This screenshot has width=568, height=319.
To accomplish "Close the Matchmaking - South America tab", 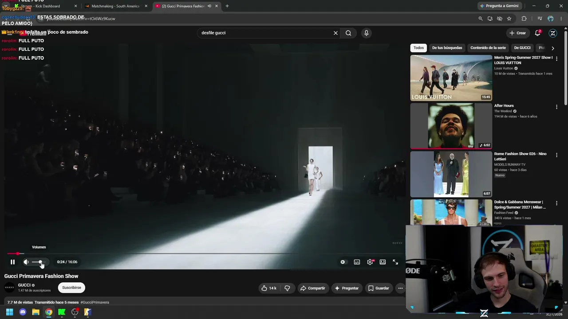I will tap(146, 6).
